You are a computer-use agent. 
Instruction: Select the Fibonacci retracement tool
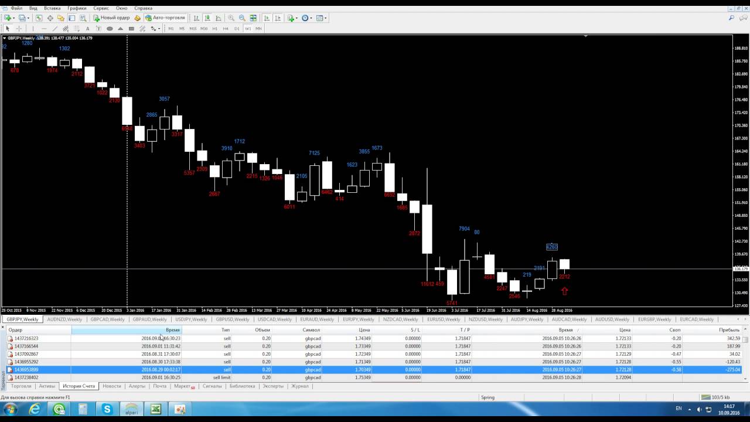point(77,28)
